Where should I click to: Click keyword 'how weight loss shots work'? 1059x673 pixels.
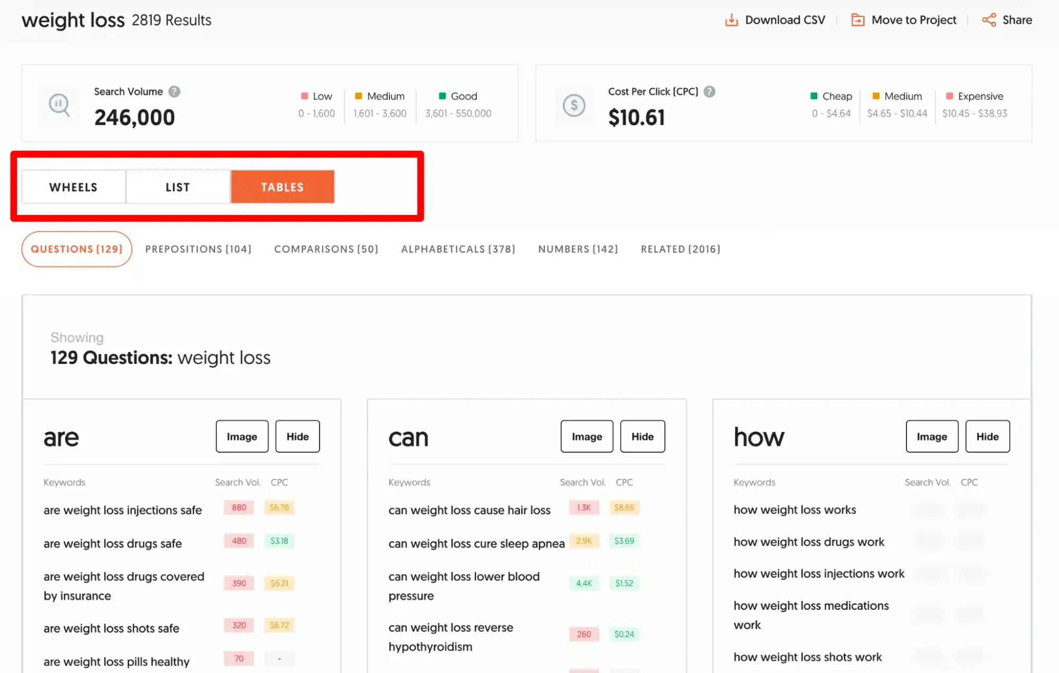coord(808,657)
